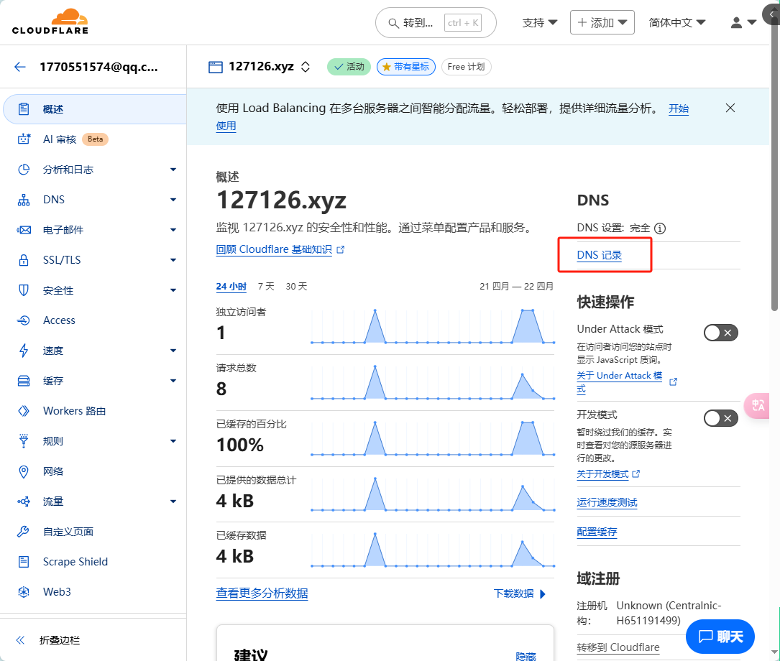The image size is (780, 661).
Task: Select the 24 小时 time range tab
Action: (231, 287)
